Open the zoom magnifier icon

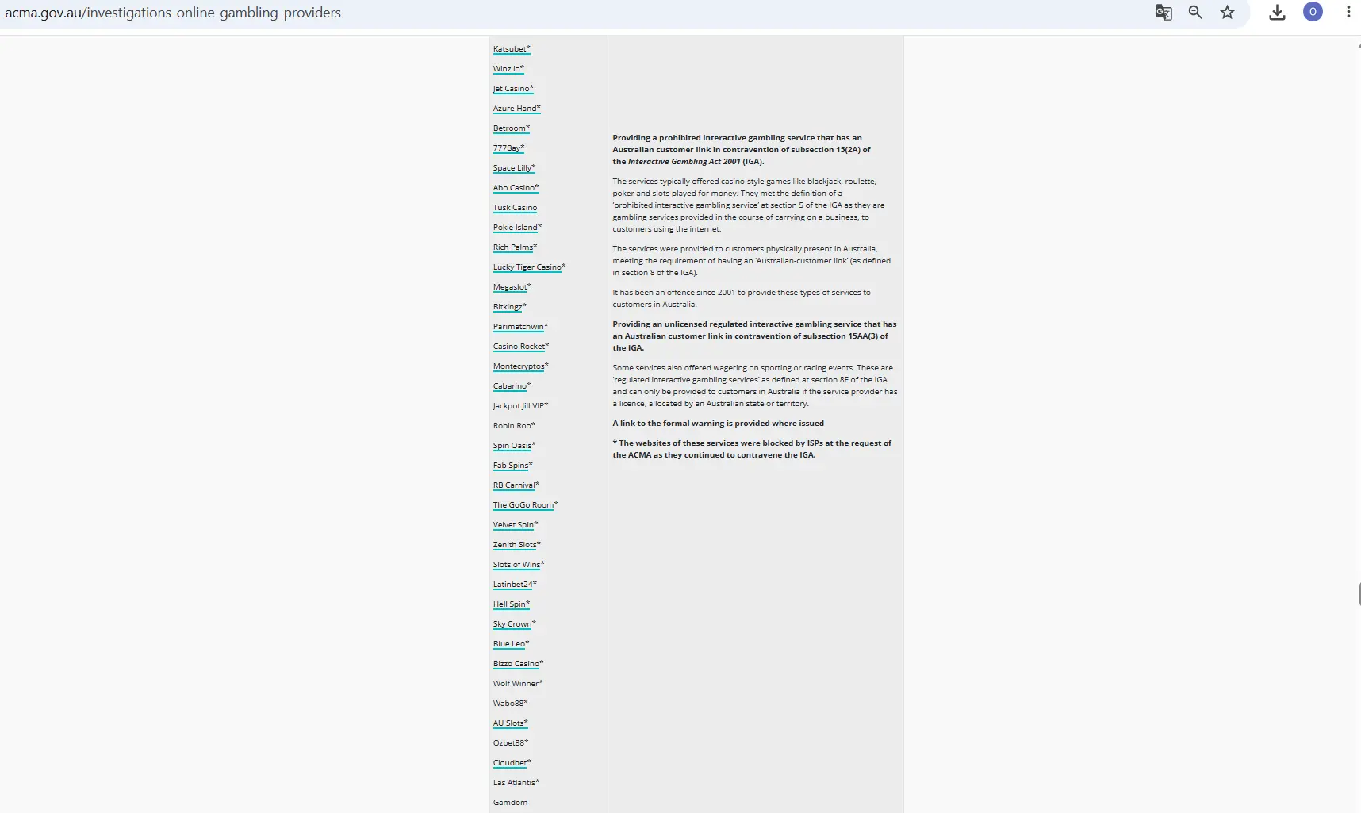click(x=1195, y=12)
